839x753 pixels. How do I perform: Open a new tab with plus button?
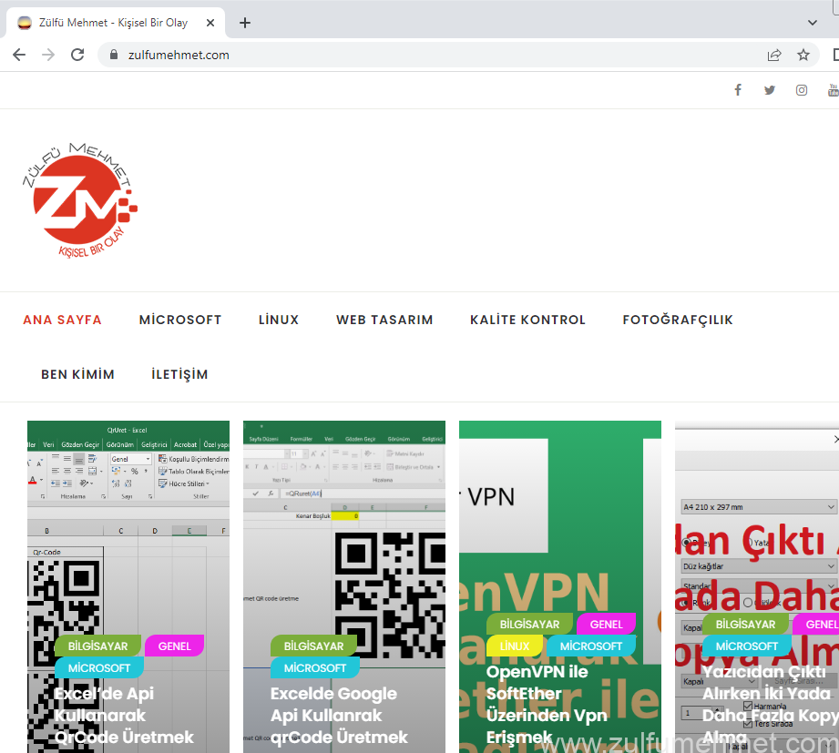point(245,23)
